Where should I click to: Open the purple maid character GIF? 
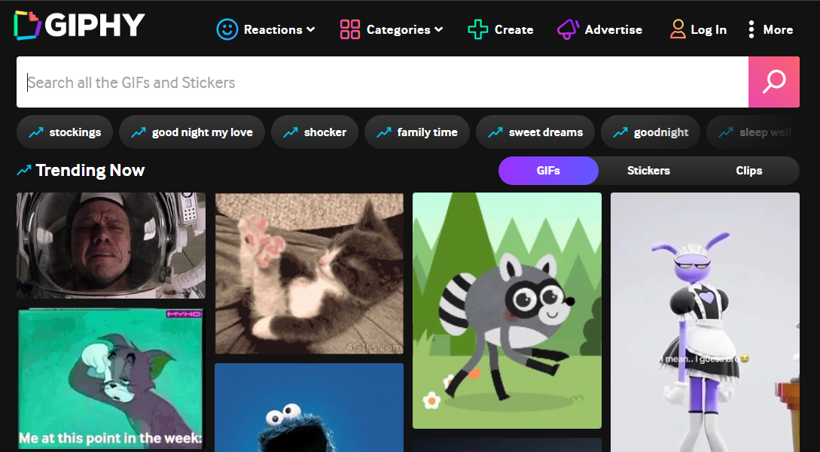(x=705, y=323)
